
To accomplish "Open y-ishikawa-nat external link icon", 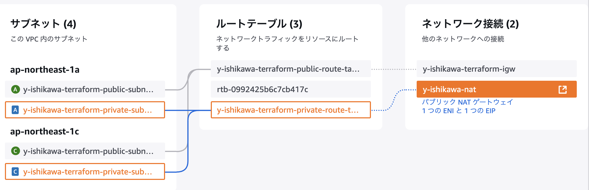I will (x=562, y=90).
